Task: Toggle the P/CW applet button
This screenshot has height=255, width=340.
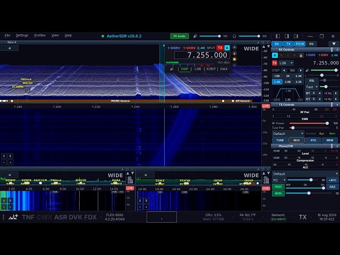Action: point(300,44)
